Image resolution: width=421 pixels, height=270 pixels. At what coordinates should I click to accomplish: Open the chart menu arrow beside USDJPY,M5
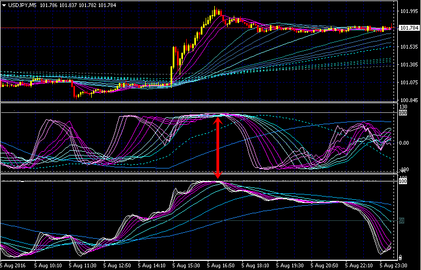click(x=4, y=5)
